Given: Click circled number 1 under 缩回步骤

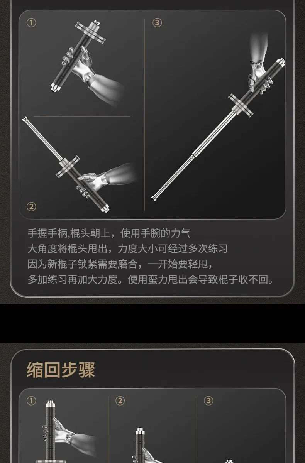Looking at the screenshot, I should point(31,401).
